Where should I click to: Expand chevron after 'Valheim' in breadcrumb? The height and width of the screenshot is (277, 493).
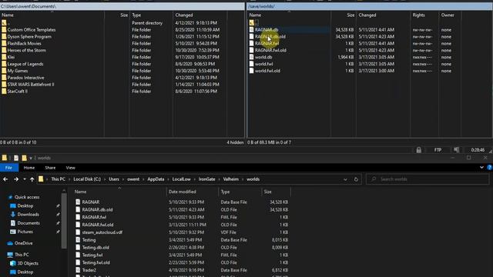click(x=242, y=179)
